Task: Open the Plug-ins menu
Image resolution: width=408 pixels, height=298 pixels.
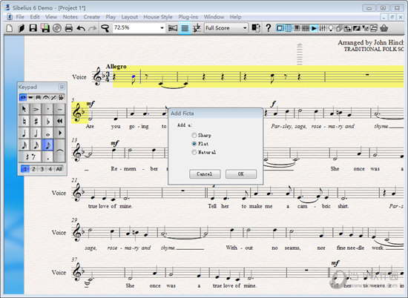Action: point(188,17)
